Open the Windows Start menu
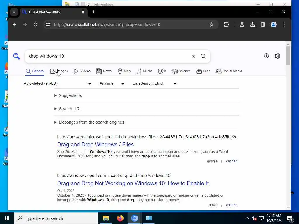Screen dimensions: 299x224 point(7,218)
